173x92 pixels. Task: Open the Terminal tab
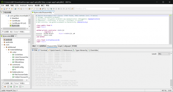pyautogui.click(x=43, y=50)
